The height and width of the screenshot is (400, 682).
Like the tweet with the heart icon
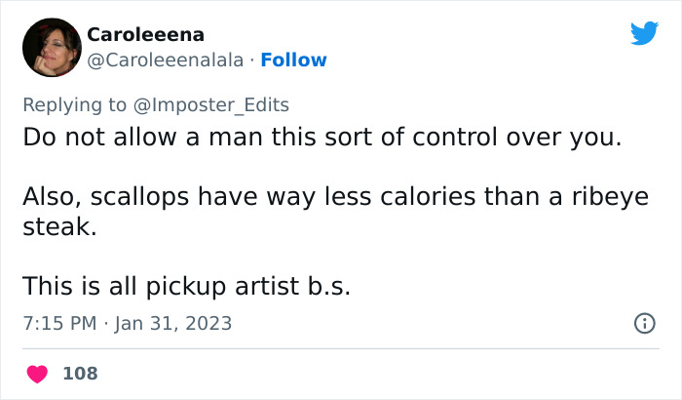tap(38, 374)
